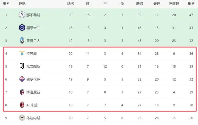Select the 拉齐奥 team name
This screenshot has height=125, width=198.
32,54
